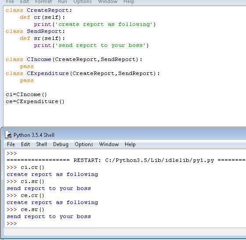
Task: Click 'class SendReport:' line in editor
Action: pyautogui.click(x=35, y=31)
